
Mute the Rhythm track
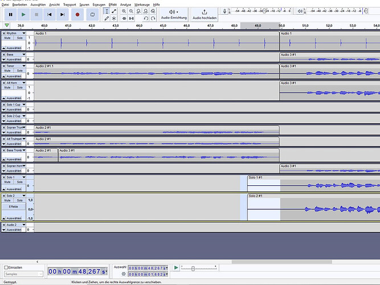(x=8, y=38)
